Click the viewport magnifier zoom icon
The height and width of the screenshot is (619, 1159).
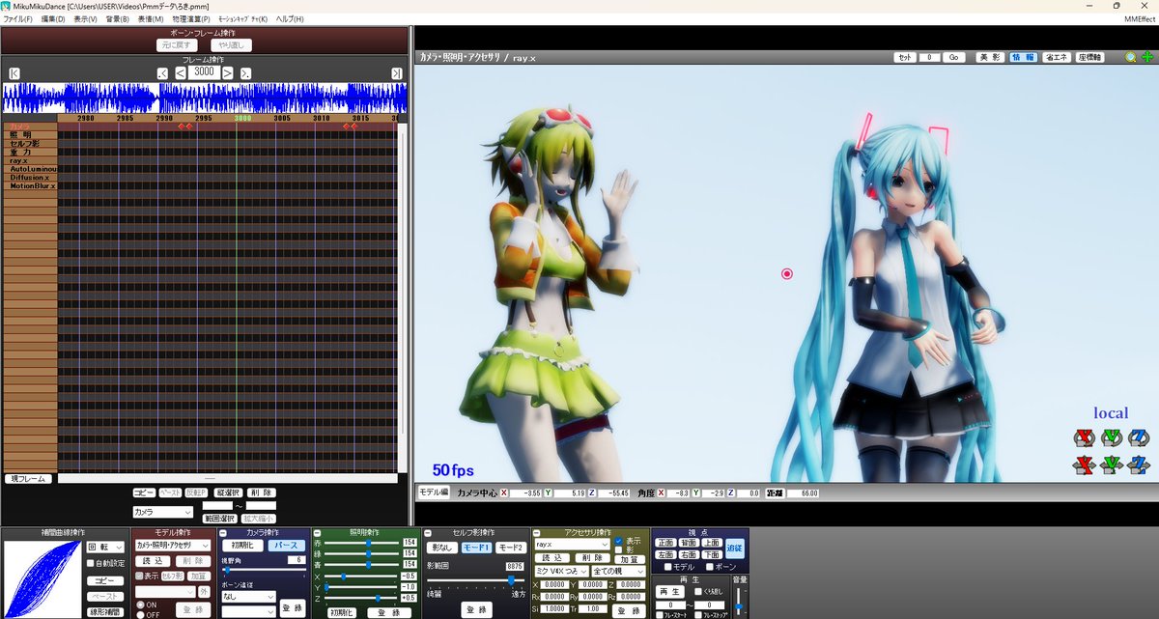coord(1130,58)
